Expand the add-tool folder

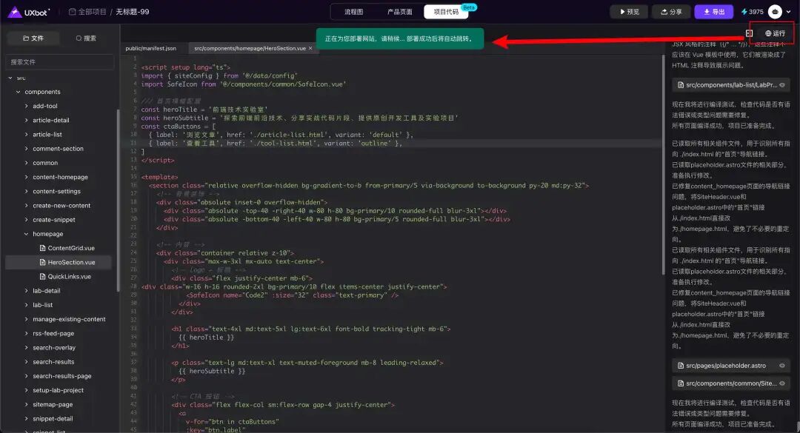click(27, 106)
